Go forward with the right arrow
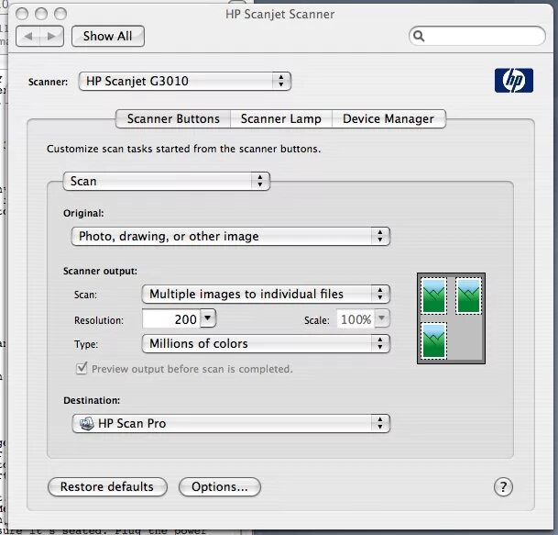558x535 pixels. click(x=51, y=36)
